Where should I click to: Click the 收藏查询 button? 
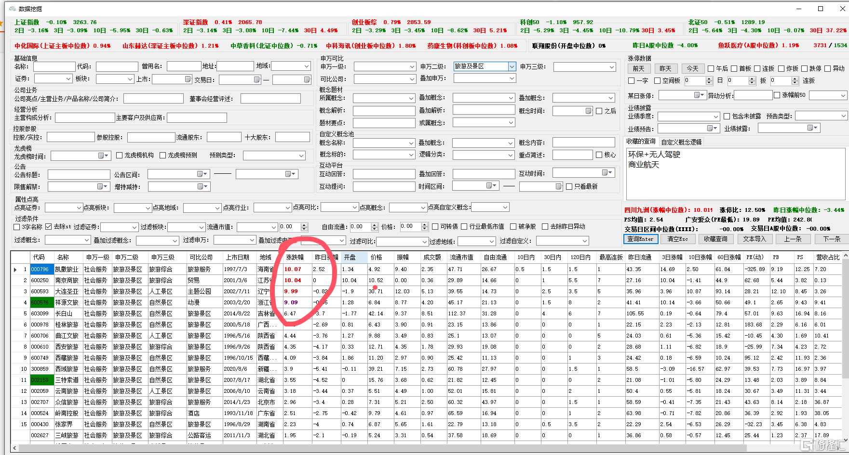point(715,239)
